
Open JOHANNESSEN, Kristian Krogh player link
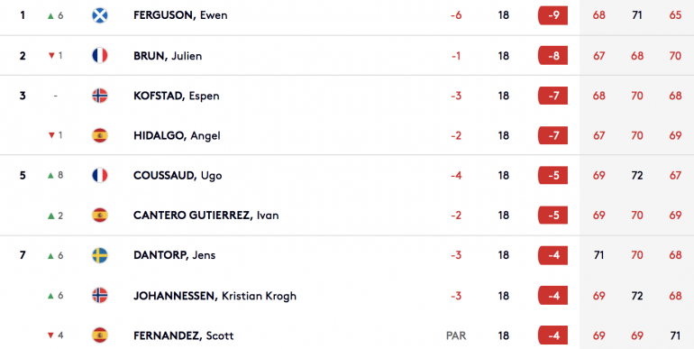(215, 296)
